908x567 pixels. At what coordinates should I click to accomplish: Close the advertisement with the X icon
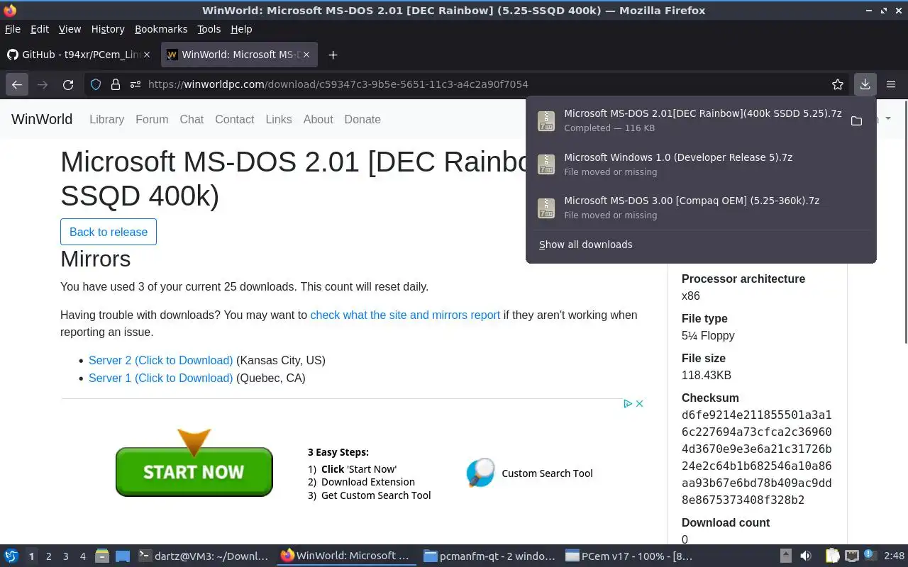(639, 403)
